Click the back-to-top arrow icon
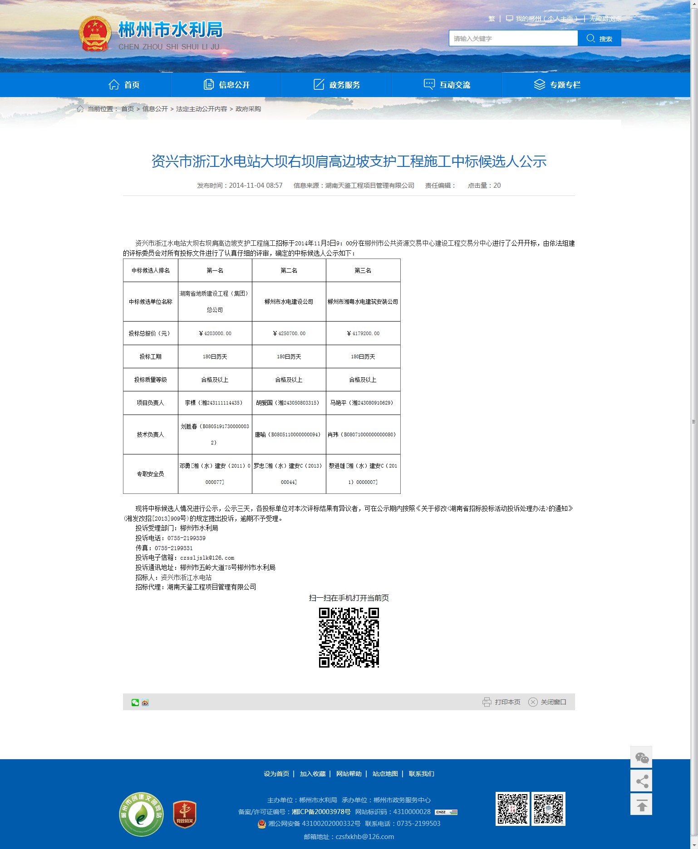Viewport: 698px width, 849px height. tap(641, 805)
